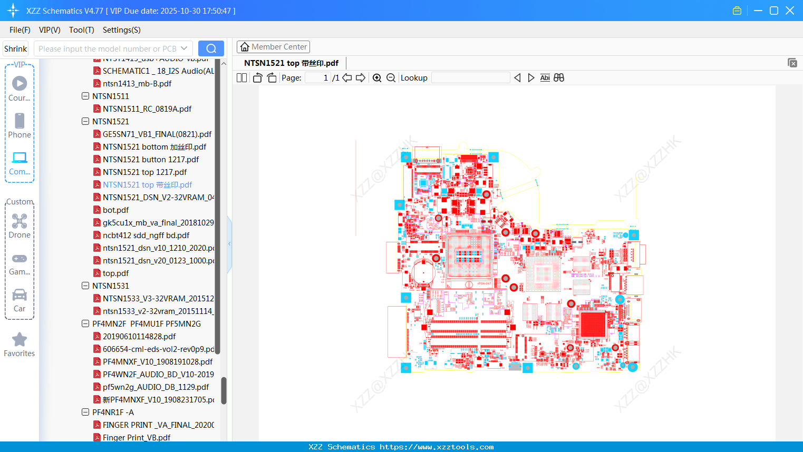Open pf5wn2g_AUDIO_DB_1129.pdf
Viewport: 803px width, 452px height.
tap(156, 387)
